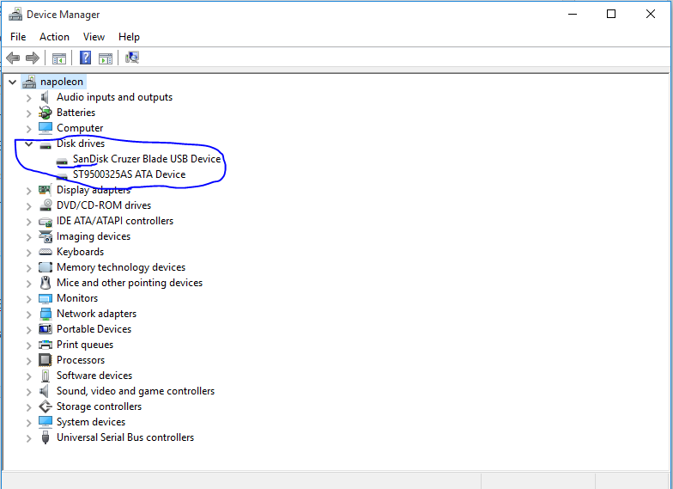Select the DVD/CD-ROM drives label
673x489 pixels.
tap(104, 205)
